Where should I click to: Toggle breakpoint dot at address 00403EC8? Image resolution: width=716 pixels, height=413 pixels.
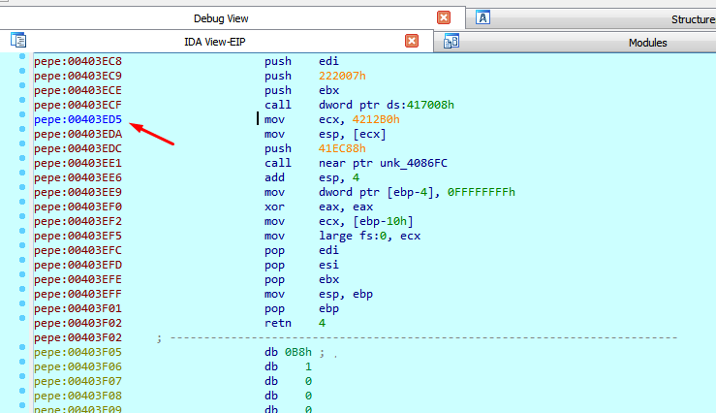21,61
